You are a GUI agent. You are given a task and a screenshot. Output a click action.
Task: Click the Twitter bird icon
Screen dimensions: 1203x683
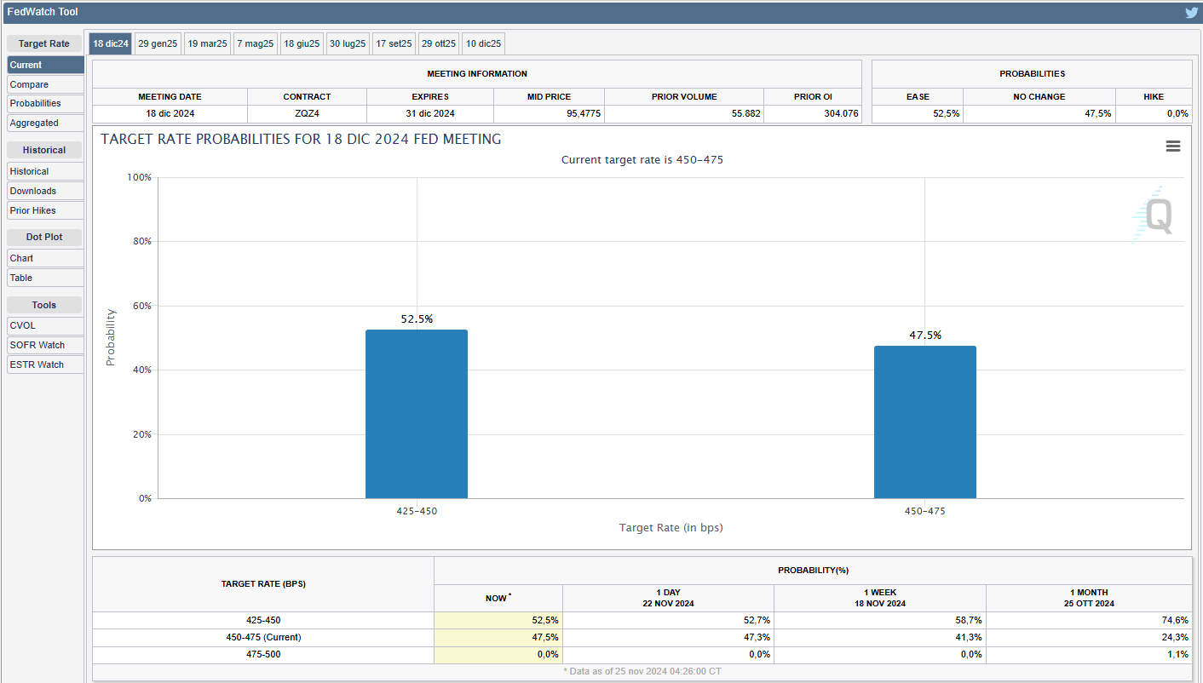[1191, 13]
